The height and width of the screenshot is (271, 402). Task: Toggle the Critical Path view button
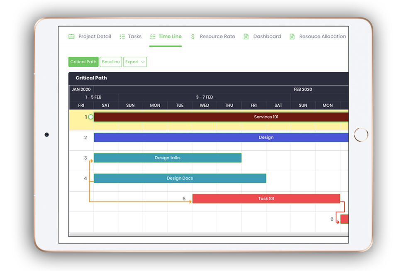pos(83,62)
